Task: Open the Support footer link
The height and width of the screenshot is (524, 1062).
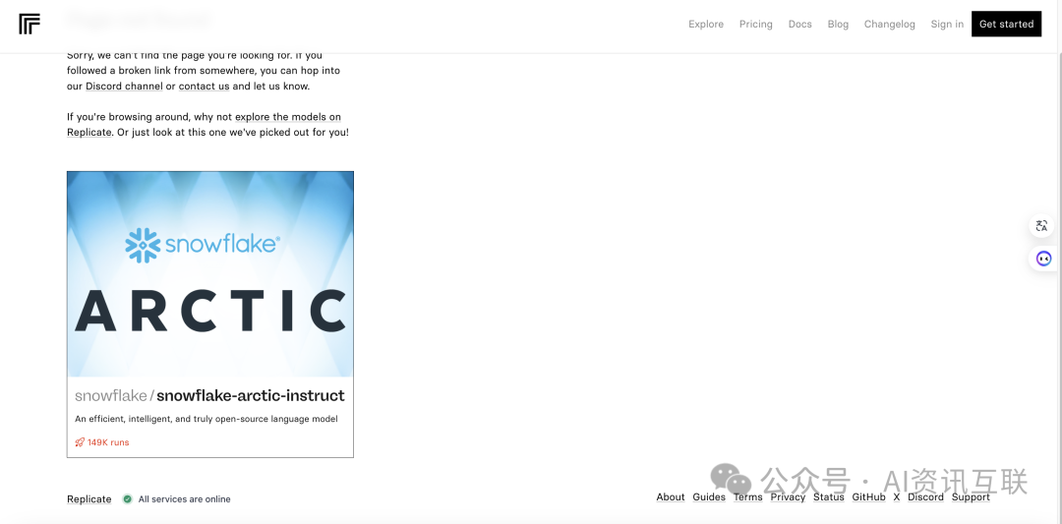Action: tap(971, 496)
